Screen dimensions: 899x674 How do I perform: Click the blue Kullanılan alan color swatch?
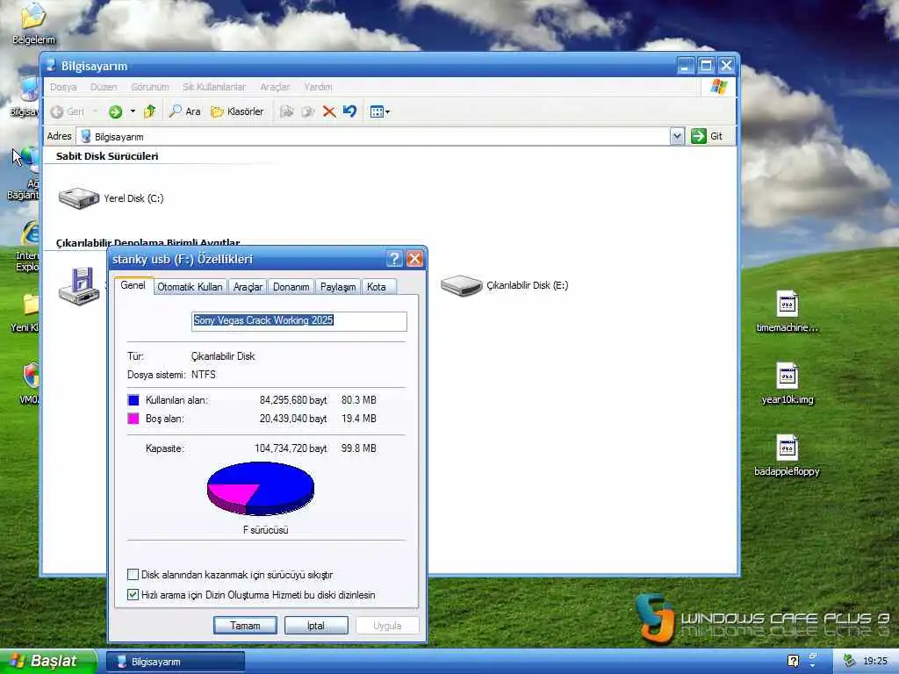click(x=133, y=400)
